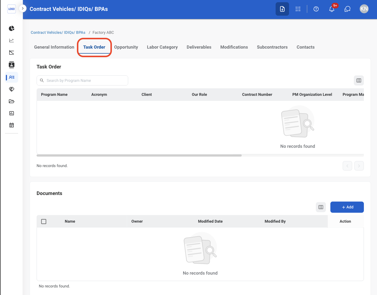The width and height of the screenshot is (377, 295).
Task: Focus the Search by Program Name field
Action: [x=82, y=80]
